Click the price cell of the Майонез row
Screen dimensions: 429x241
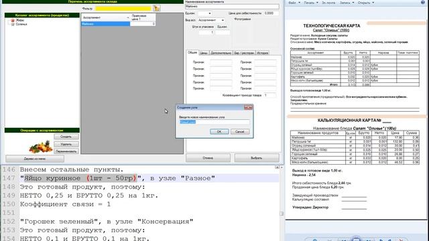coord(143,24)
